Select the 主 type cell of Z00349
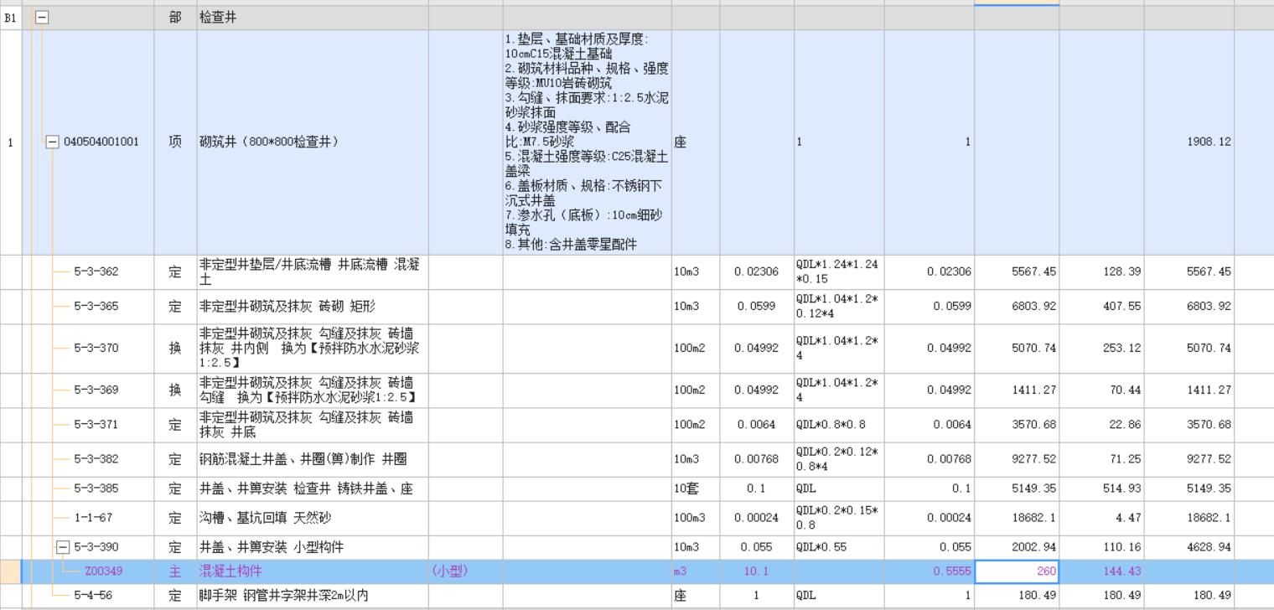This screenshot has width=1274, height=610. [175, 571]
